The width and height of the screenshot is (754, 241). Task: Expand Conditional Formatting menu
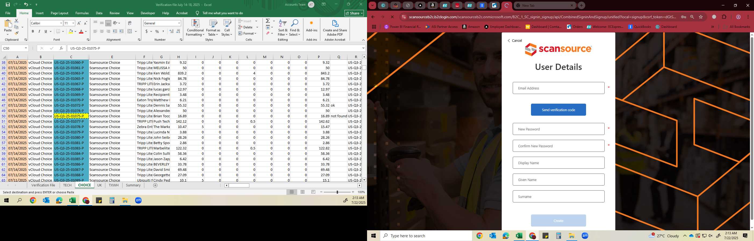[195, 28]
